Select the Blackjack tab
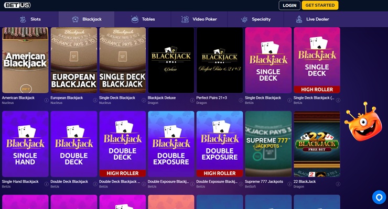The height and width of the screenshot is (209, 388). [x=87, y=19]
